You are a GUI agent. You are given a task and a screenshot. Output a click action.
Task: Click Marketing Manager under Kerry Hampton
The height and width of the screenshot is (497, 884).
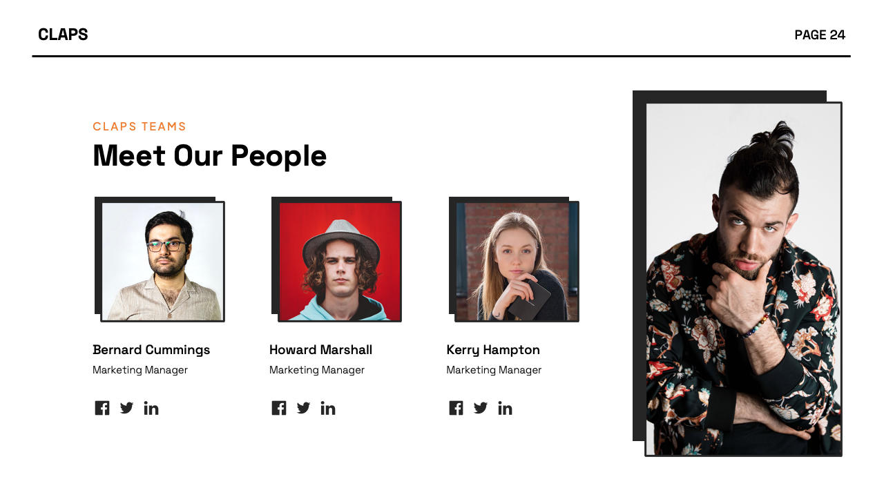pos(494,370)
